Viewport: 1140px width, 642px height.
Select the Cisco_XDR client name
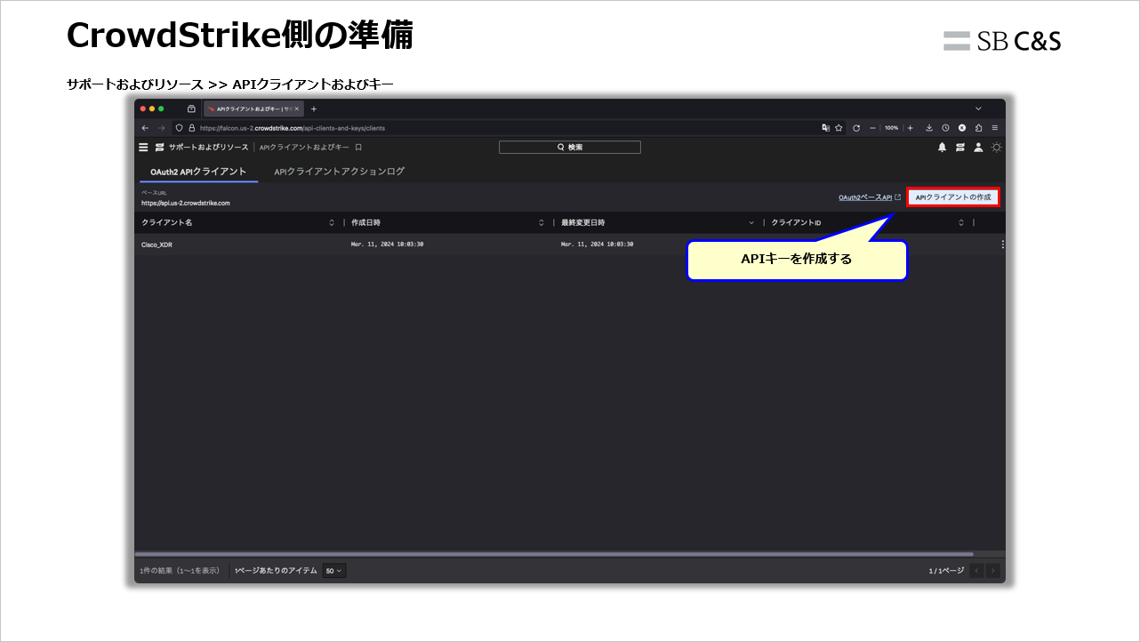[x=157, y=245]
